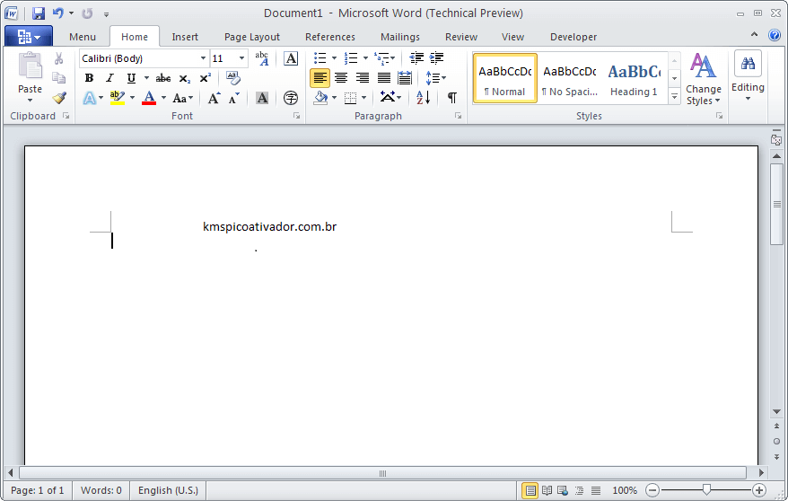The image size is (788, 501).
Task: Click English (U.S.) language indicator
Action: click(168, 490)
